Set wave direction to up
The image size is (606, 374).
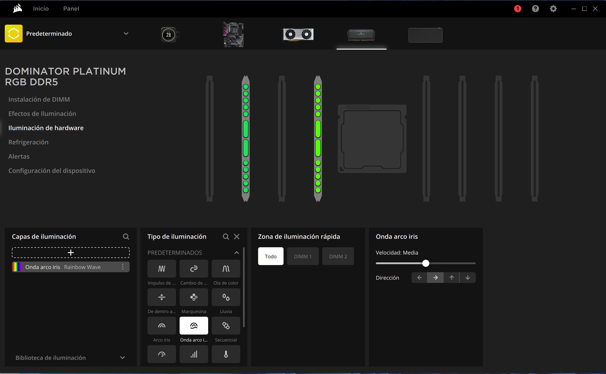(x=451, y=278)
